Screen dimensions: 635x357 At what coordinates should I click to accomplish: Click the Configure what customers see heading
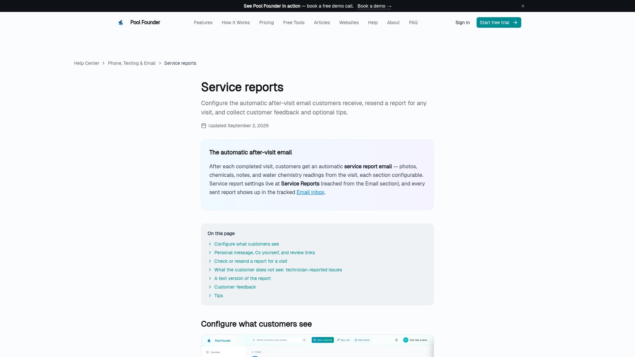[x=256, y=324]
